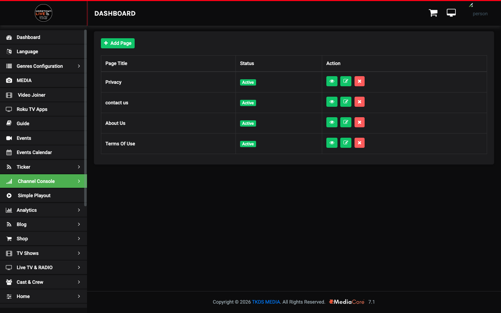The height and width of the screenshot is (313, 501).
Task: Click the Analytics bar chart icon
Action: tap(9, 210)
